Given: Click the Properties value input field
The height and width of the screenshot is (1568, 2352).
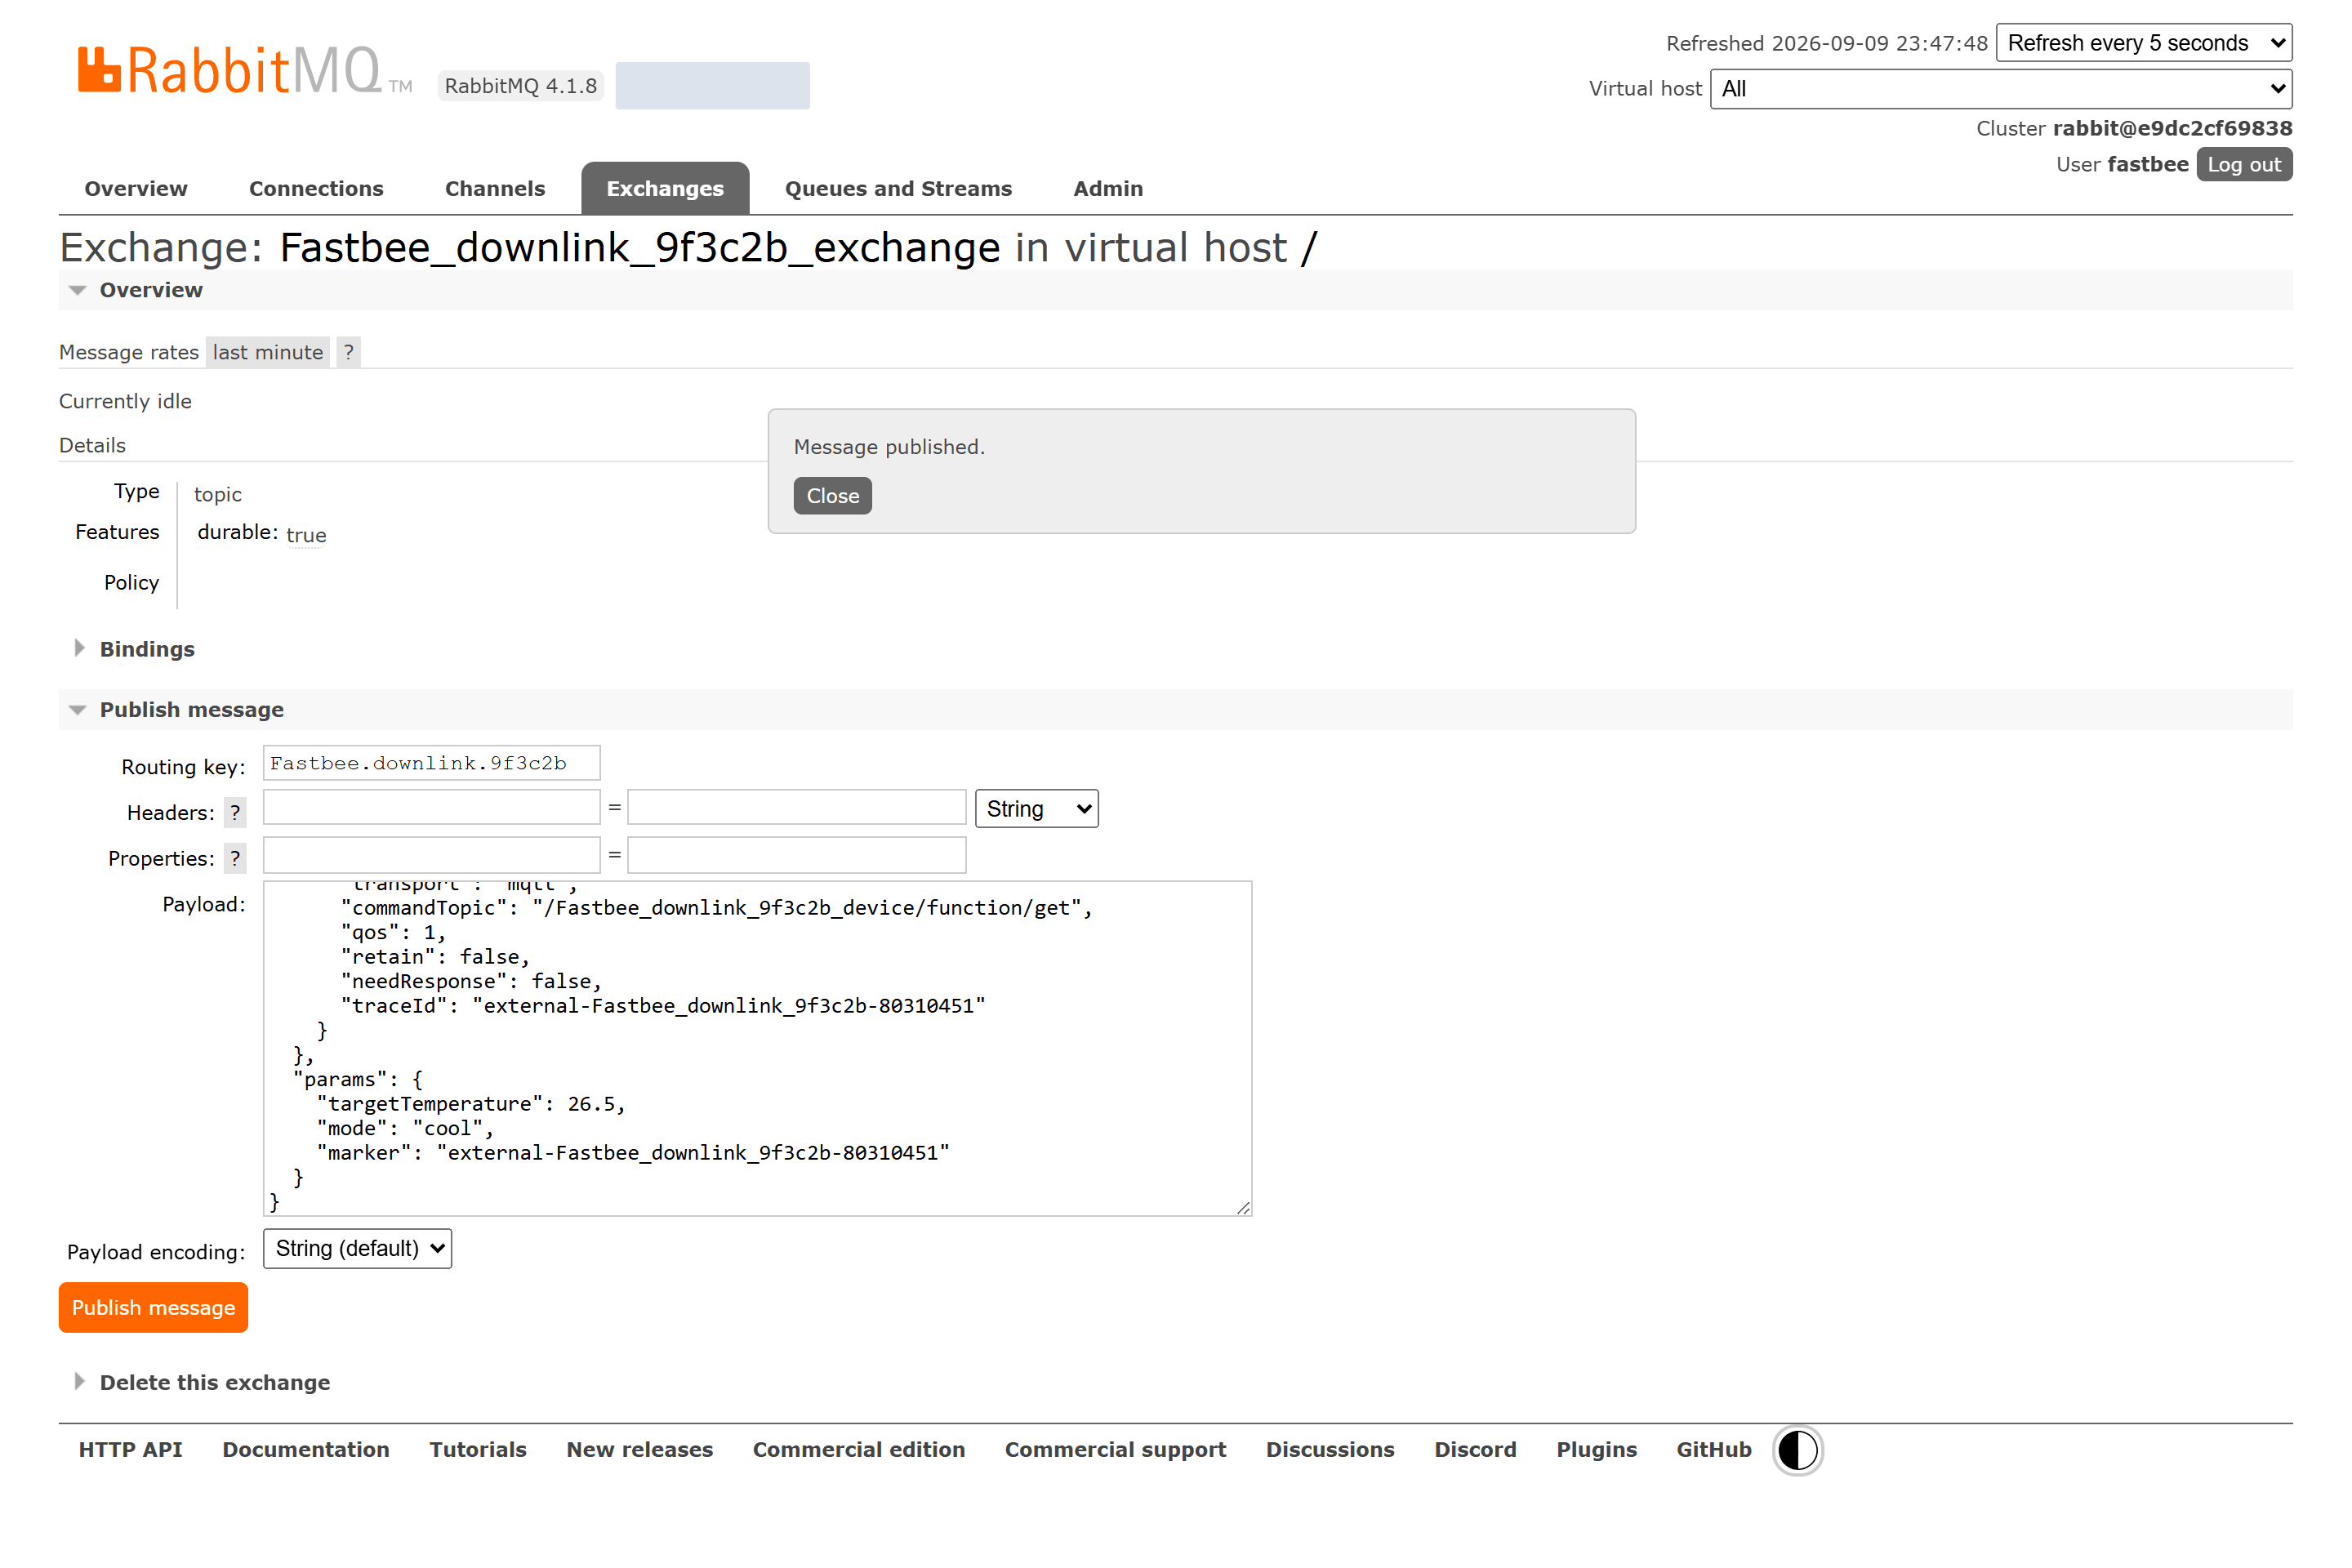Looking at the screenshot, I should pyautogui.click(x=796, y=855).
